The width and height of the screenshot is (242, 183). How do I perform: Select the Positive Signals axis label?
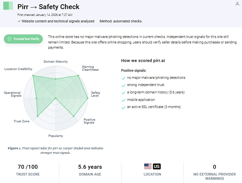click(x=89, y=121)
